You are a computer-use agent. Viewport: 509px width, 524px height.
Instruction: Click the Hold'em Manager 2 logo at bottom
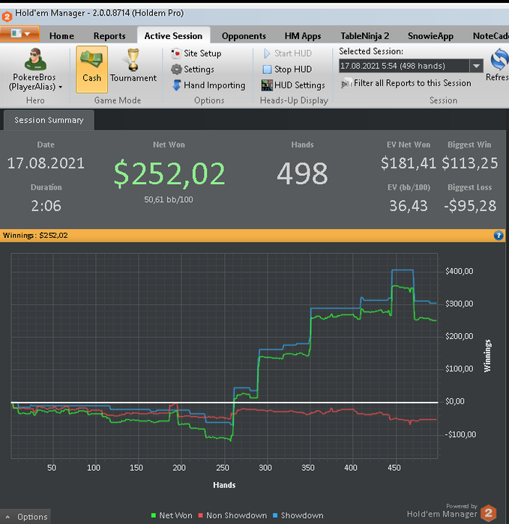tap(488, 513)
